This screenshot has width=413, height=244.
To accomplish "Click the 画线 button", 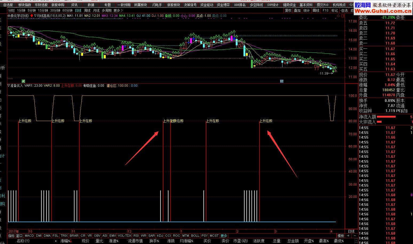I will [316, 10].
